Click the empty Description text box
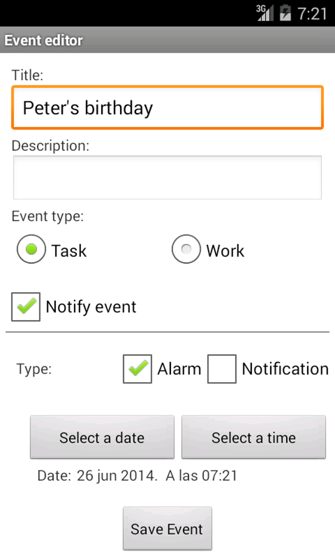The width and height of the screenshot is (335, 558). [x=167, y=177]
